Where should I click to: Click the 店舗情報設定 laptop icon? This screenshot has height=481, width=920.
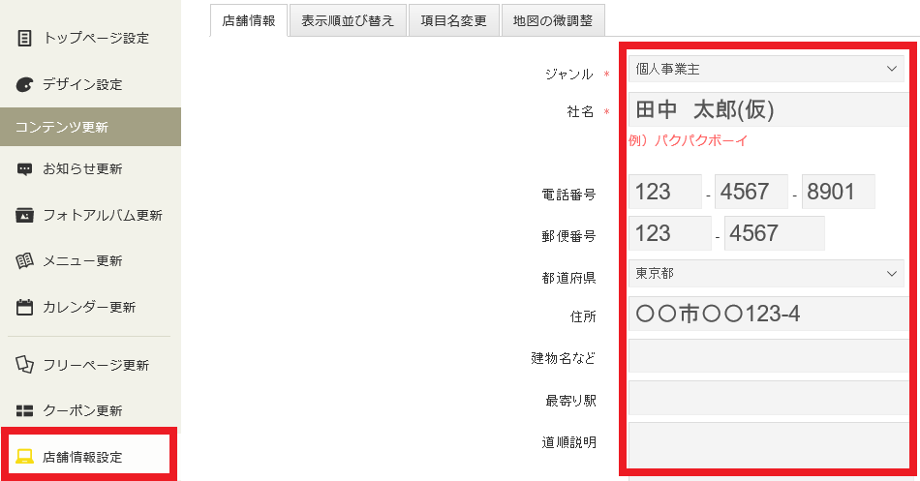tap(24, 457)
